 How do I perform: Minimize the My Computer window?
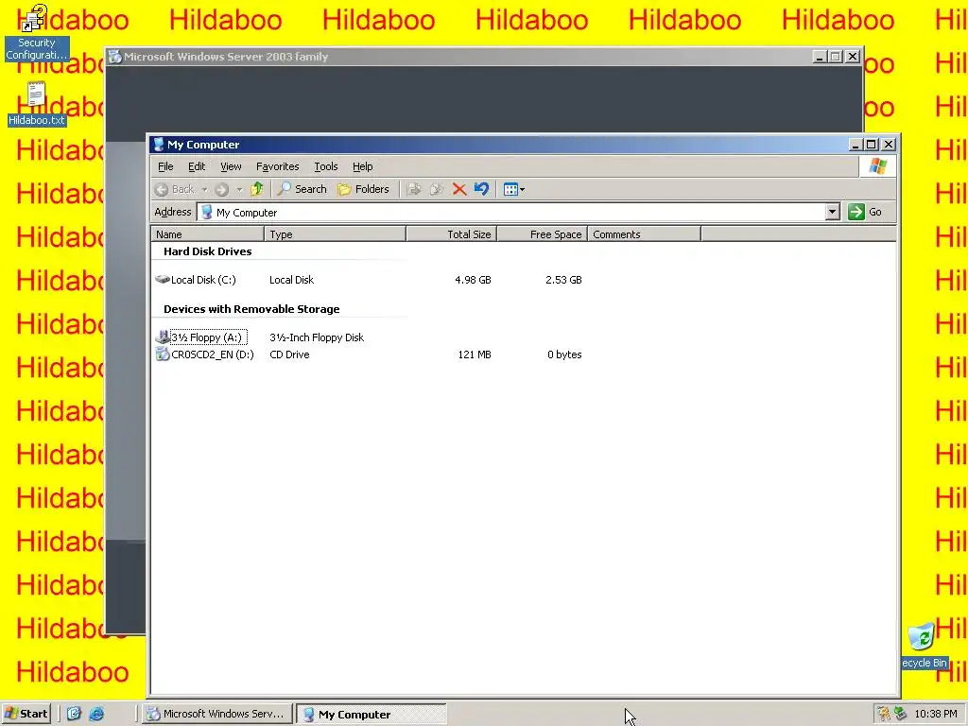(855, 145)
